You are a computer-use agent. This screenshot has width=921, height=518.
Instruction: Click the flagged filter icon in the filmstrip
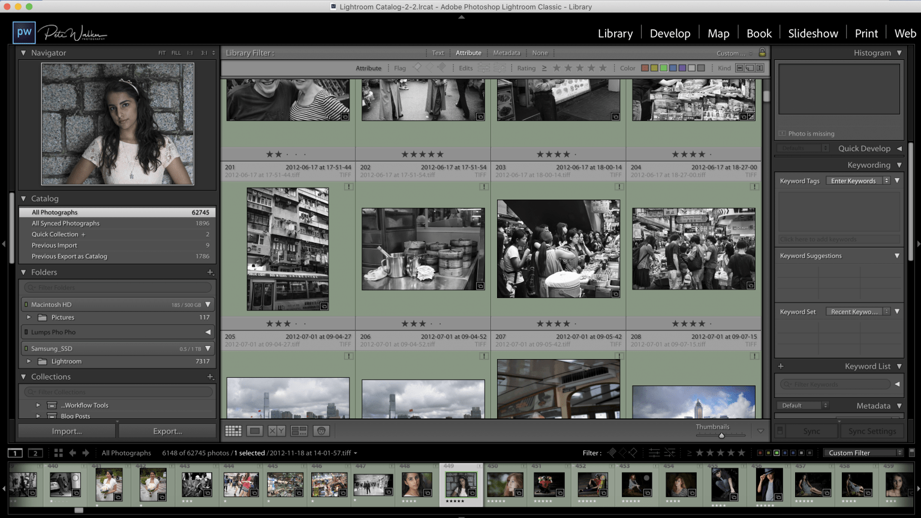tap(612, 453)
